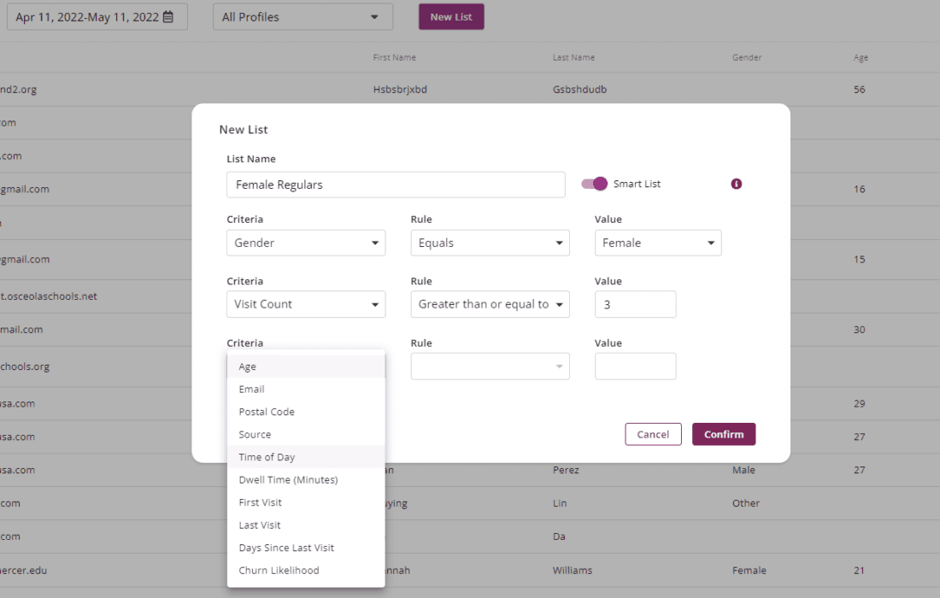Click the Smart List info icon
This screenshot has width=940, height=598.
(736, 183)
